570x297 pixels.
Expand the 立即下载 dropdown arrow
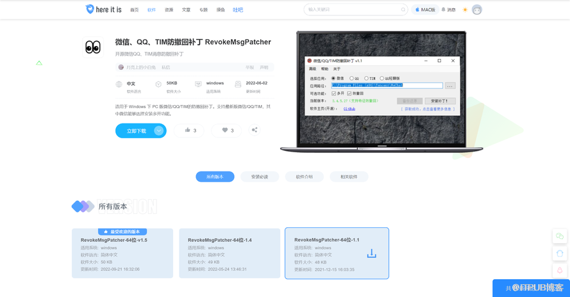pos(159,131)
